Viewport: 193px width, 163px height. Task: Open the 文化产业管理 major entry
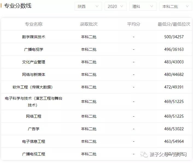pos(34,62)
